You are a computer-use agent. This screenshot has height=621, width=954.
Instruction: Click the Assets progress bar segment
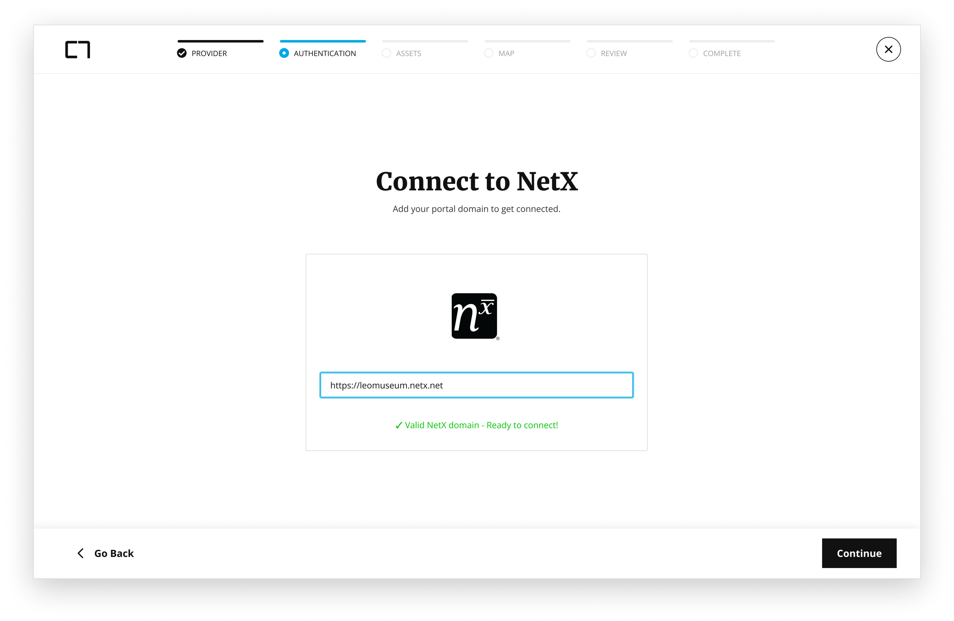click(425, 41)
